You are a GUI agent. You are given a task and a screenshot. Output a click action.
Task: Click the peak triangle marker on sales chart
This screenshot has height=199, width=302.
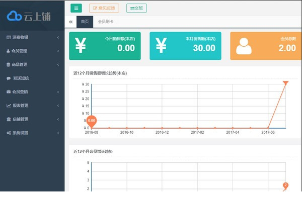[x=285, y=83]
